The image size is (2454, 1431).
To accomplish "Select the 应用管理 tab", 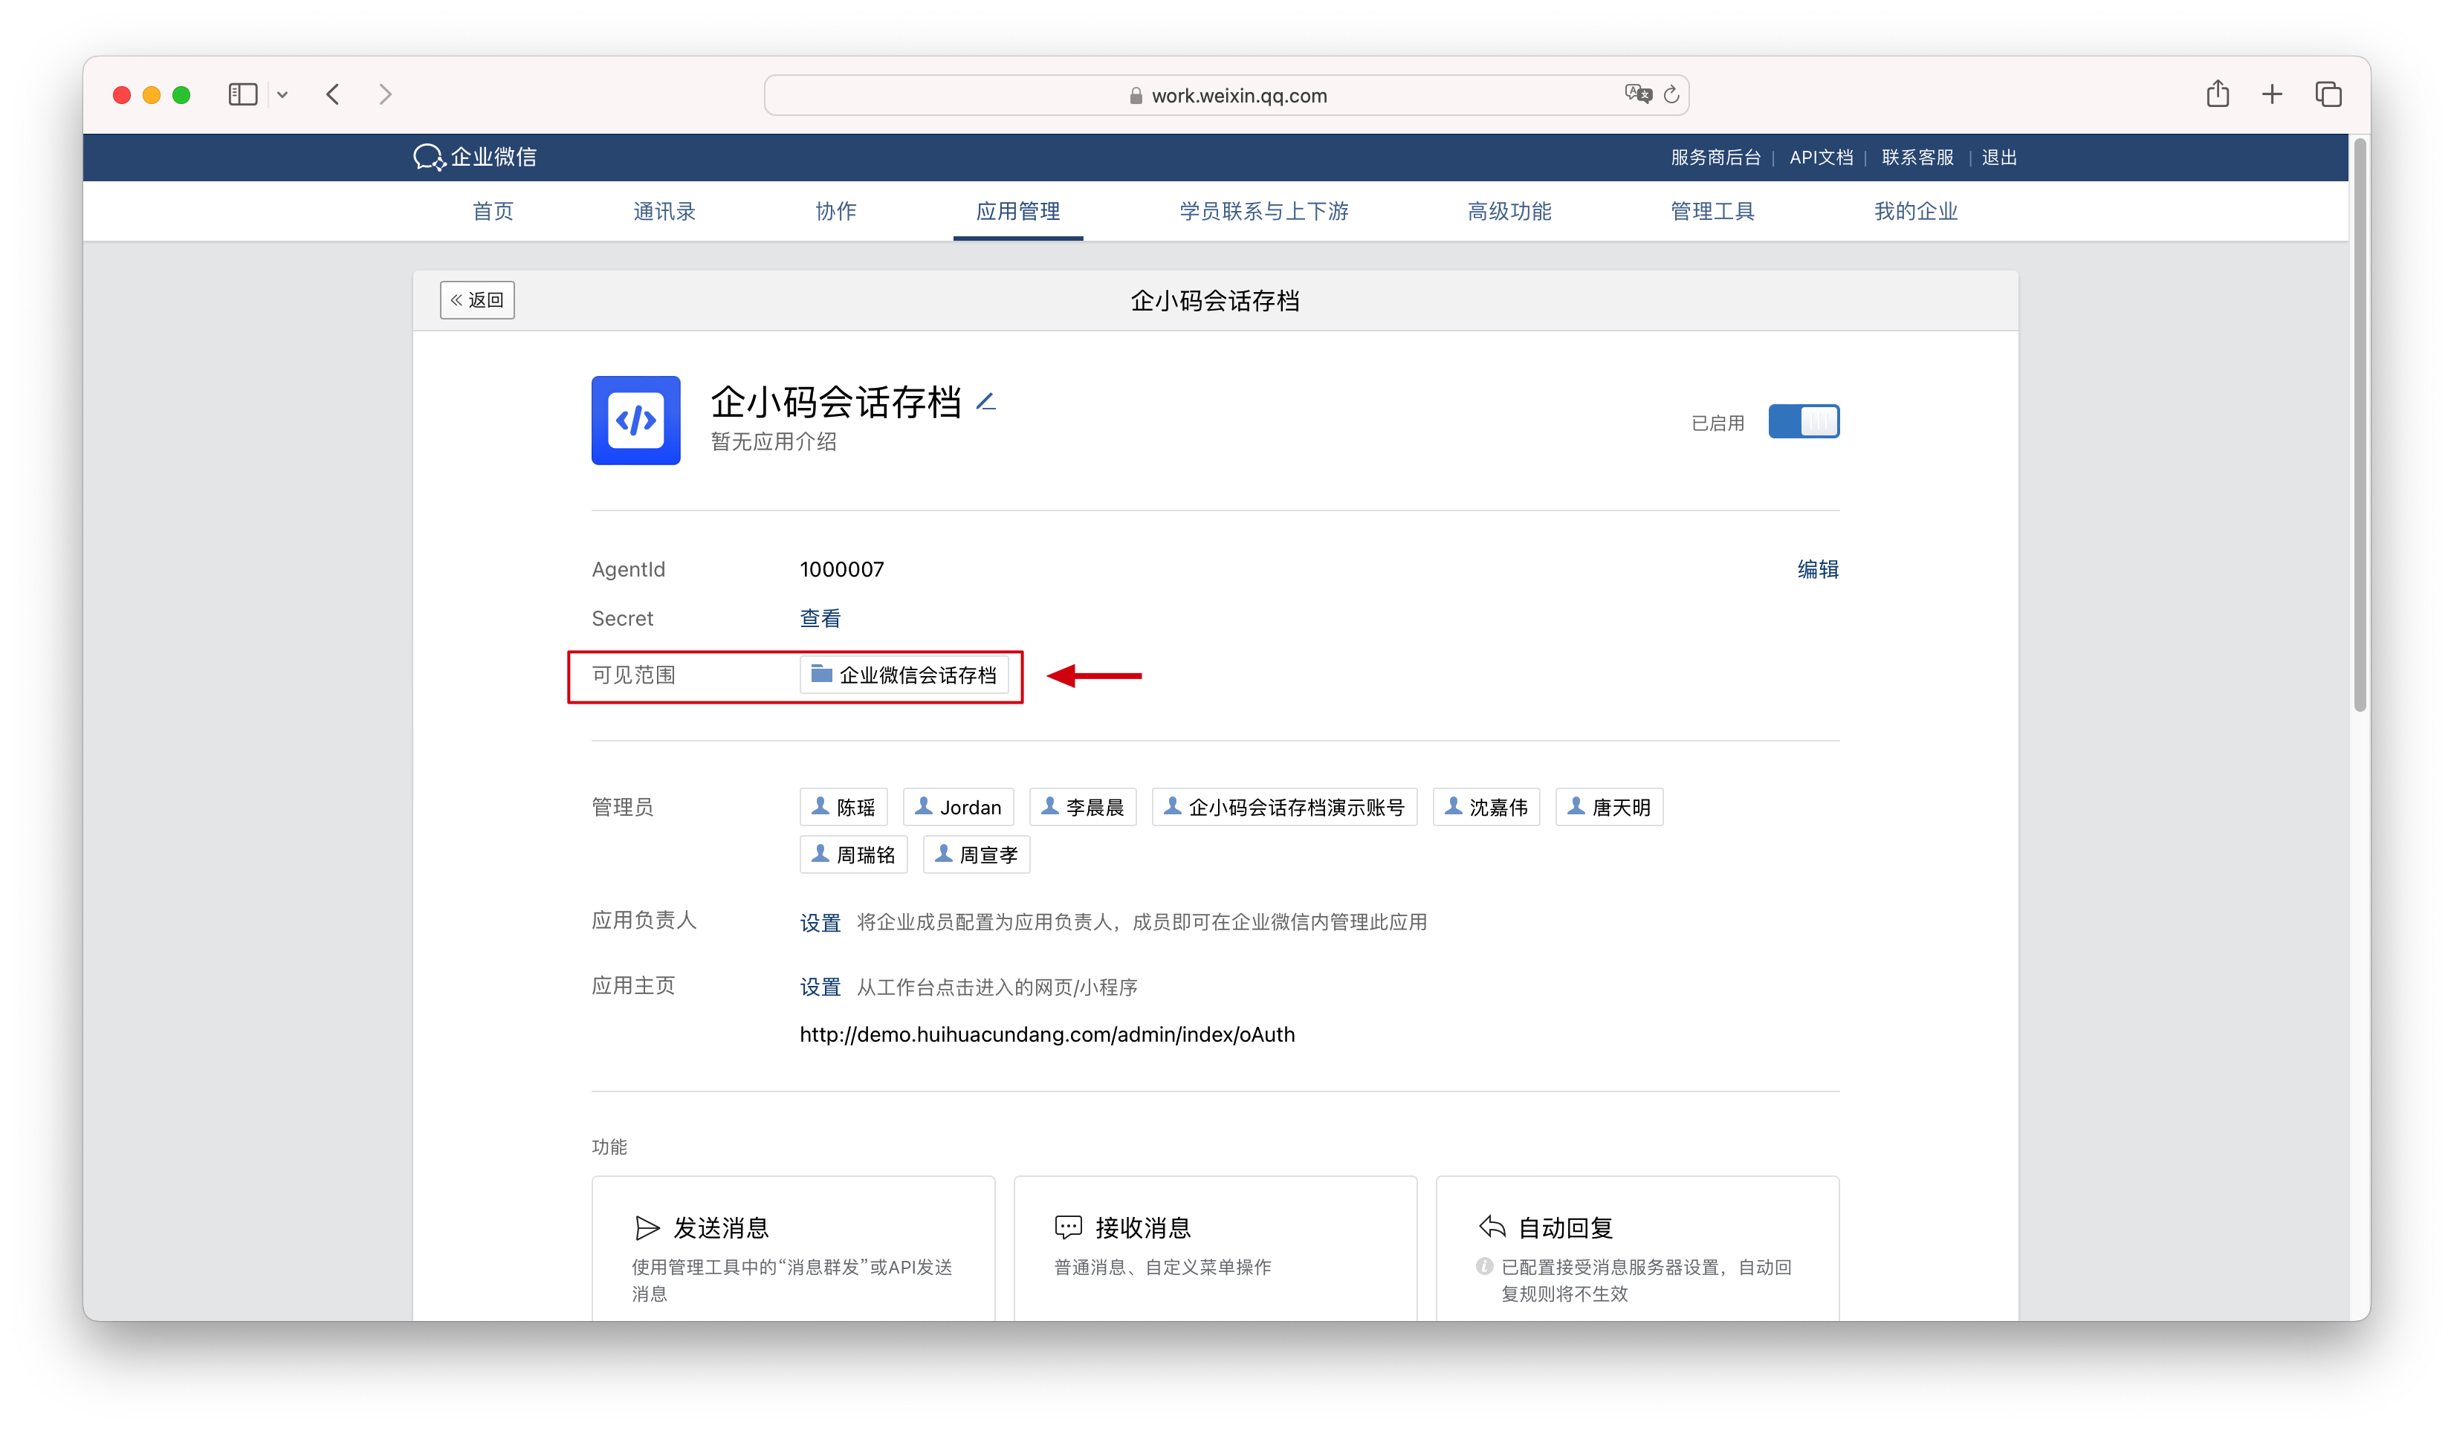I will click(1017, 211).
